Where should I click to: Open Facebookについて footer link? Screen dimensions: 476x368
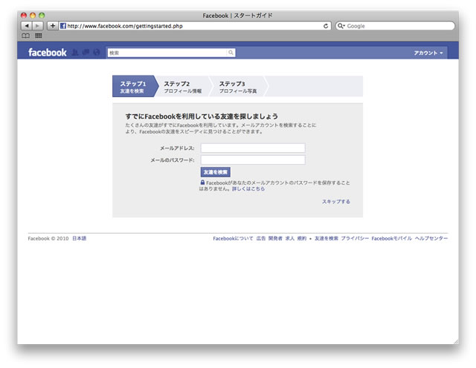(x=233, y=238)
